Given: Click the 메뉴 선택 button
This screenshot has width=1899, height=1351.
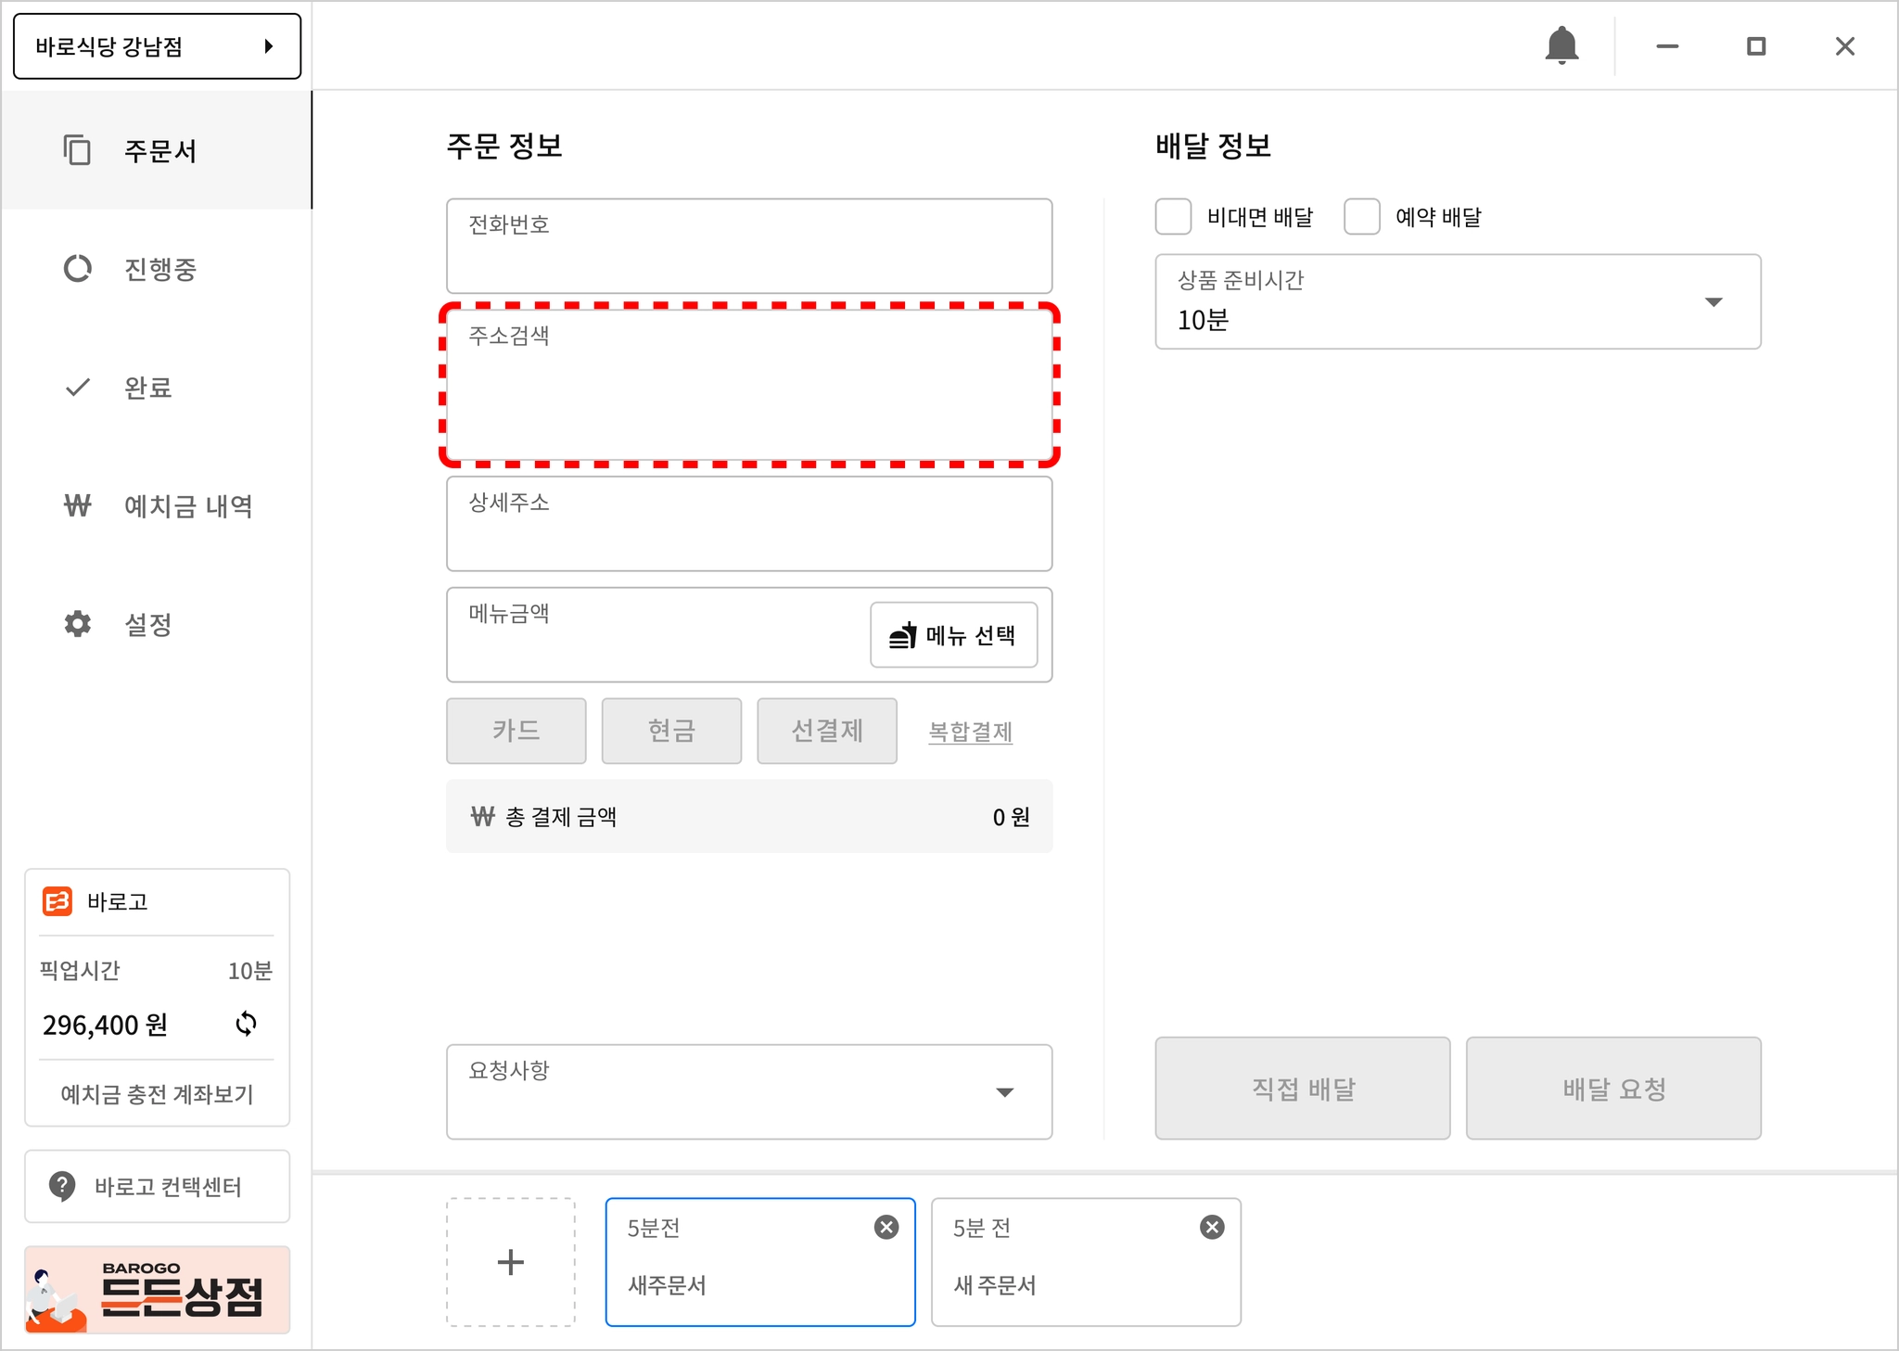Looking at the screenshot, I should click(953, 635).
